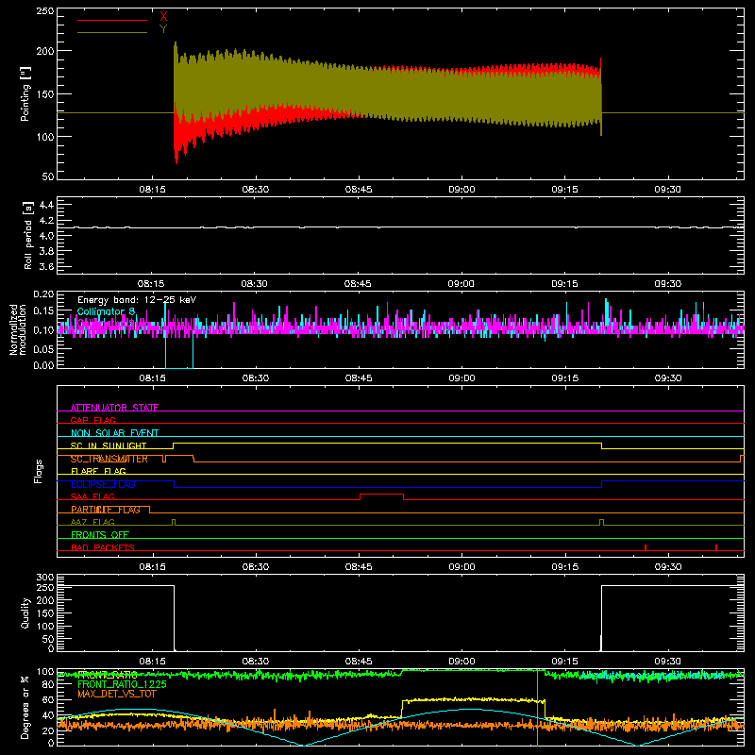Click the "Normalized modulation" axis title

[18, 329]
